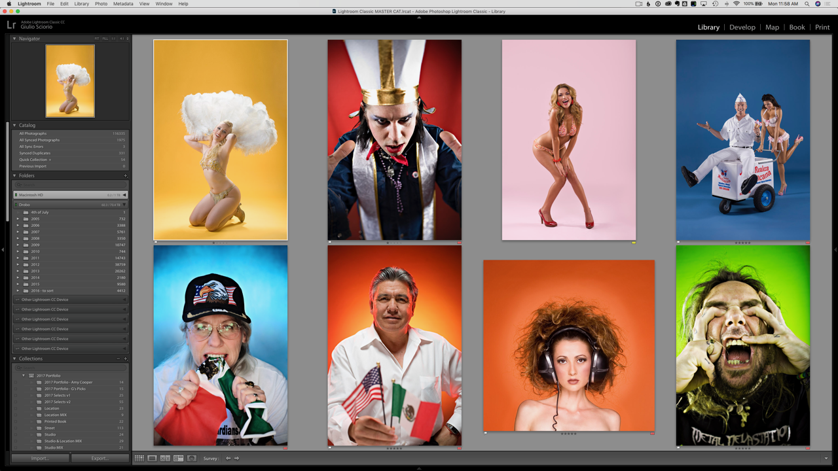Open the Metadata menu
Image resolution: width=838 pixels, height=471 pixels.
(123, 4)
